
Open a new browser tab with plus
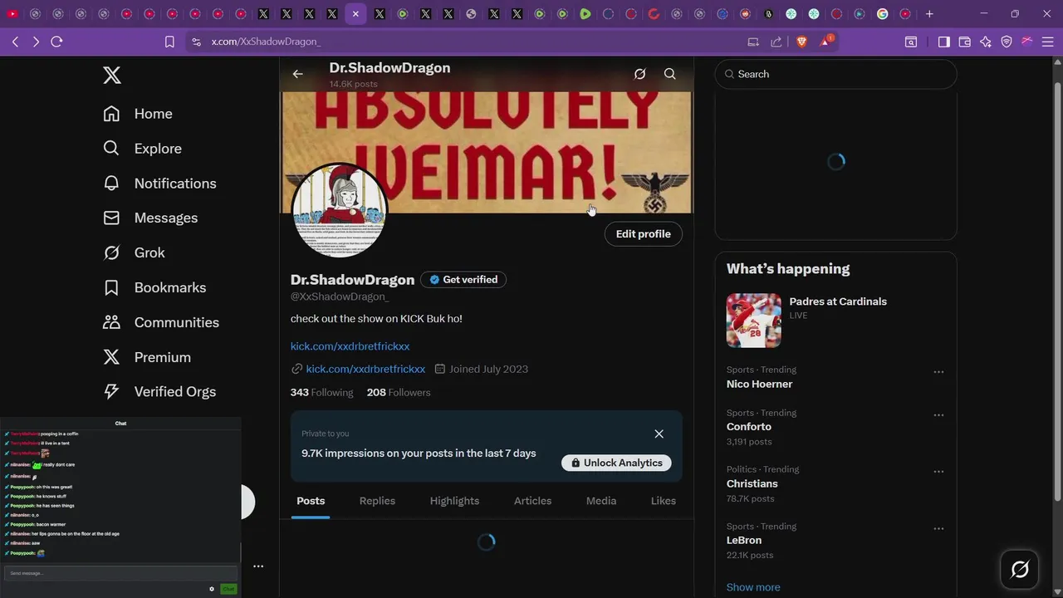click(929, 14)
